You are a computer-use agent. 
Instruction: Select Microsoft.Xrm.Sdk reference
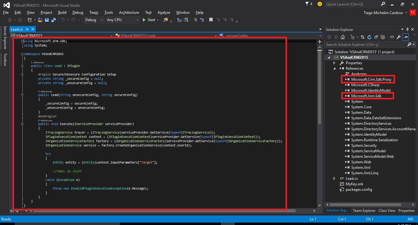coord(366,96)
